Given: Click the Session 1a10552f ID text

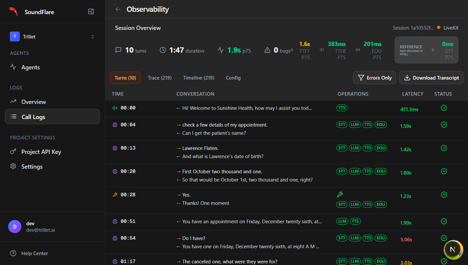Looking at the screenshot, I should click(x=413, y=28).
